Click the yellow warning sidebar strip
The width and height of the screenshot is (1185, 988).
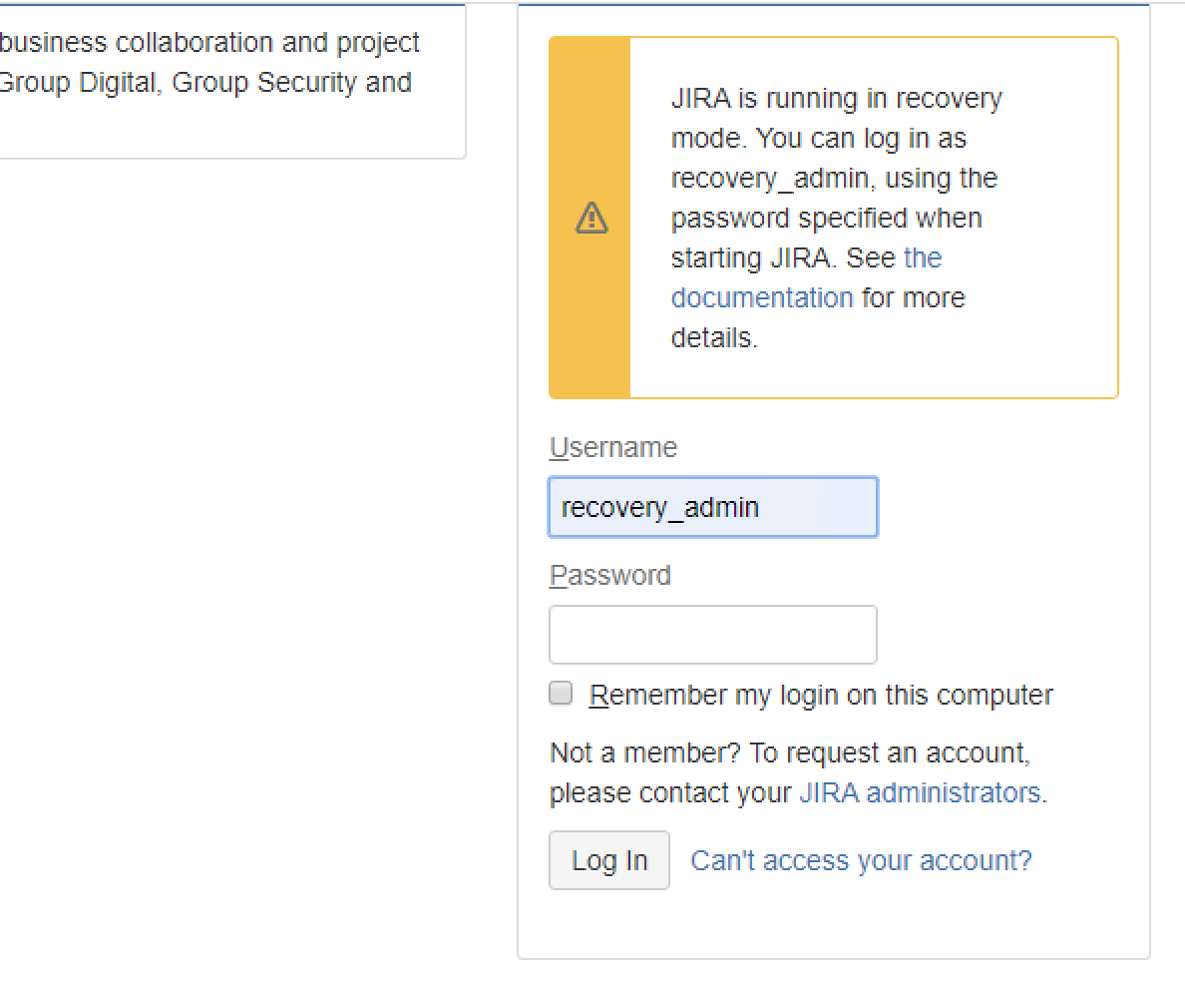coord(591,218)
